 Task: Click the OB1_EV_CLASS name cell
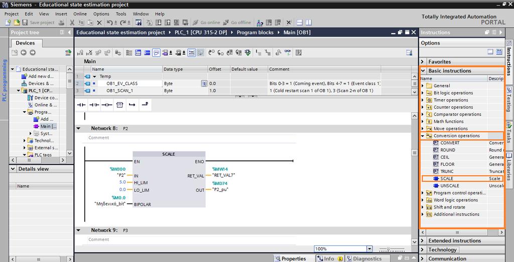point(130,83)
